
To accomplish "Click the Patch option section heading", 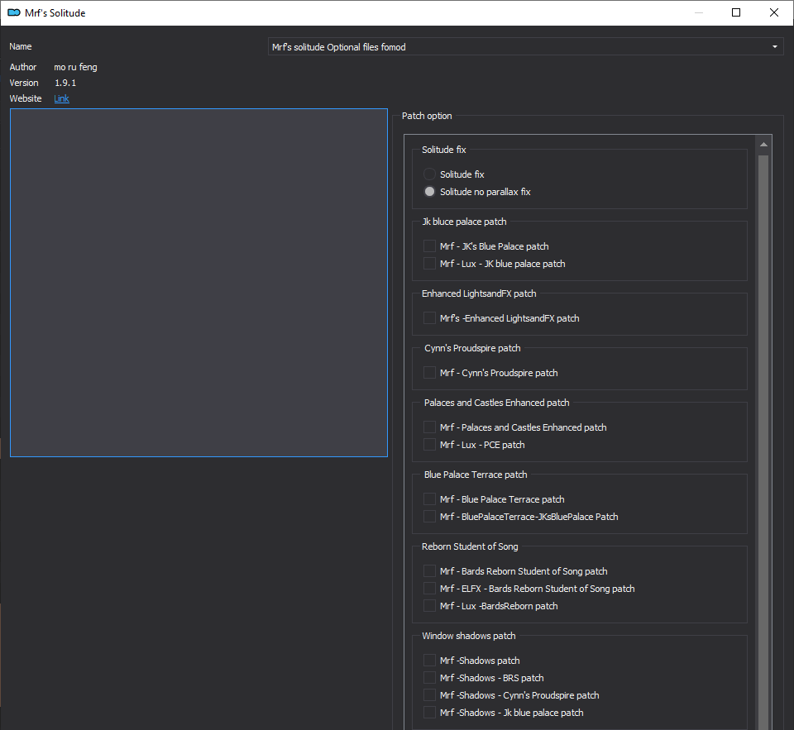I will [x=427, y=116].
